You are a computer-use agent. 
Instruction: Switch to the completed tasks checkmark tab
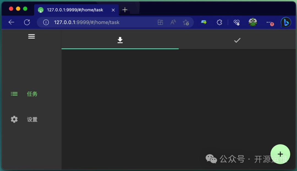(237, 40)
